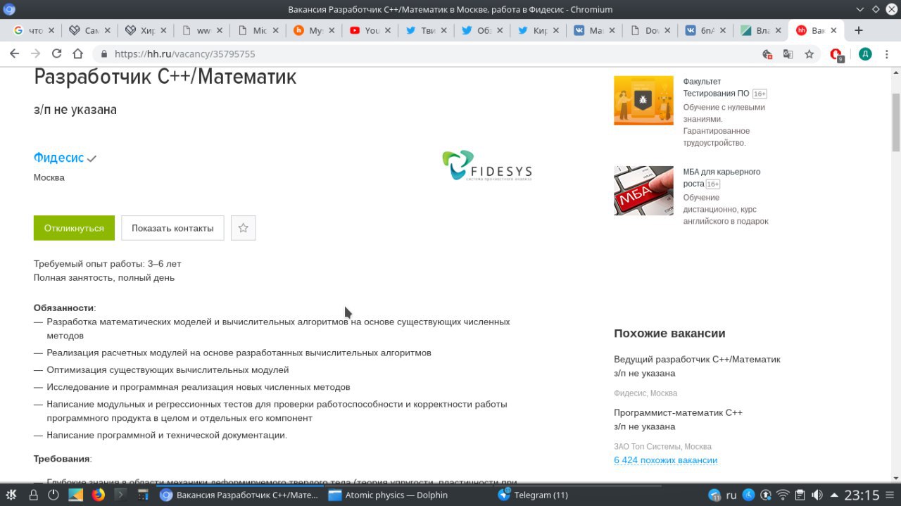The image size is (901, 506).
Task: Add vacancy to favorites with star button
Action: coord(243,228)
